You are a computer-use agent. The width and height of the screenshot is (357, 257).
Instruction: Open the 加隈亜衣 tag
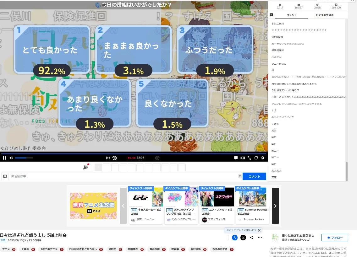133,249
